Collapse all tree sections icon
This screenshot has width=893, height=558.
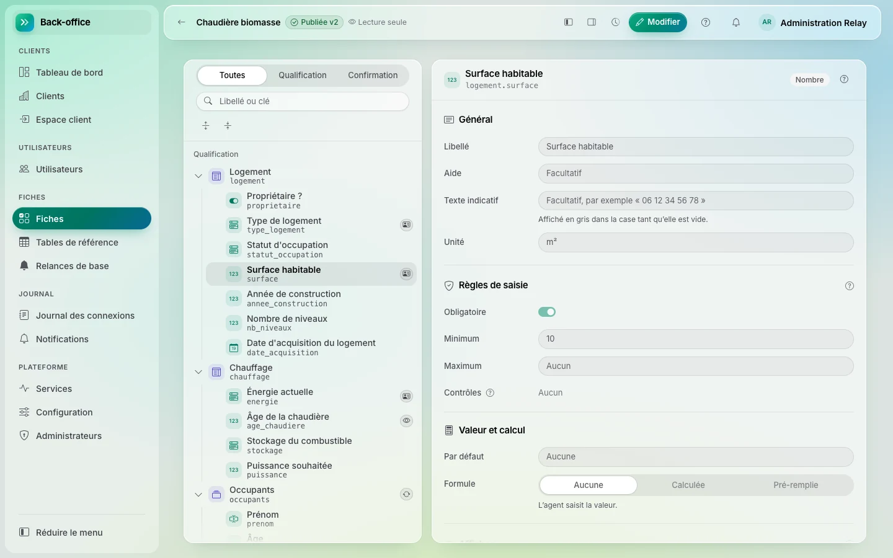pos(228,125)
